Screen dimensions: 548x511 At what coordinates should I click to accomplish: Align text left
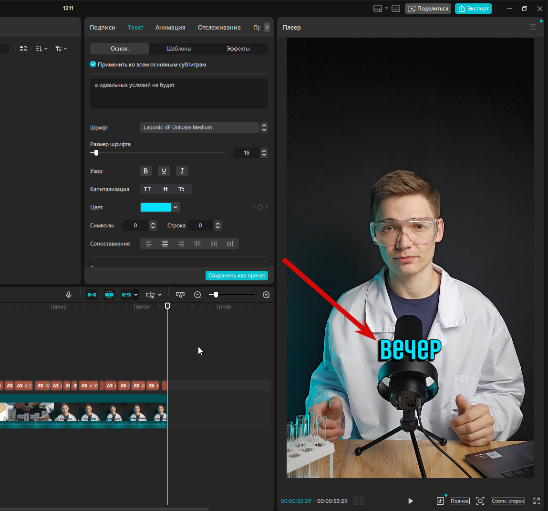pyautogui.click(x=148, y=244)
